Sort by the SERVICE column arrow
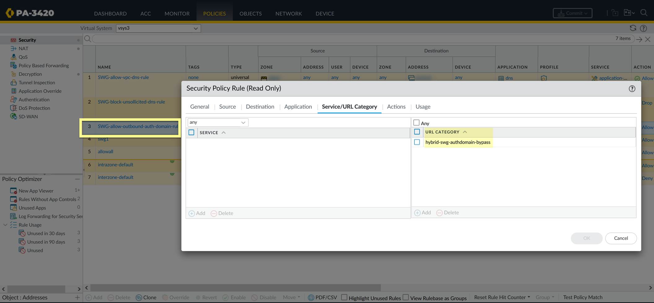This screenshot has width=654, height=303. (x=224, y=132)
